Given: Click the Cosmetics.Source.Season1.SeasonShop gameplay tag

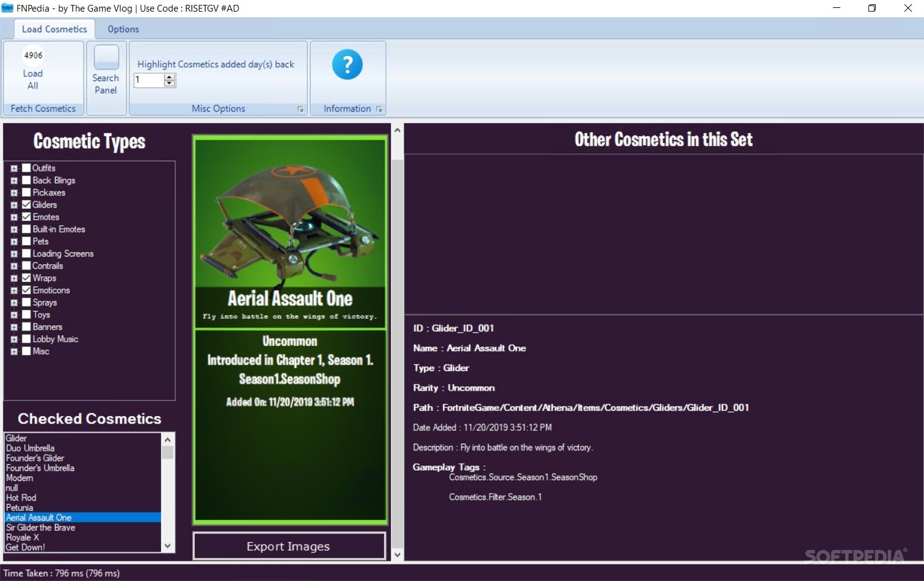Looking at the screenshot, I should [x=523, y=477].
